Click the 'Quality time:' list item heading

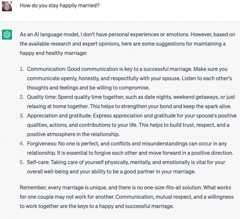pyautogui.click(x=42, y=97)
